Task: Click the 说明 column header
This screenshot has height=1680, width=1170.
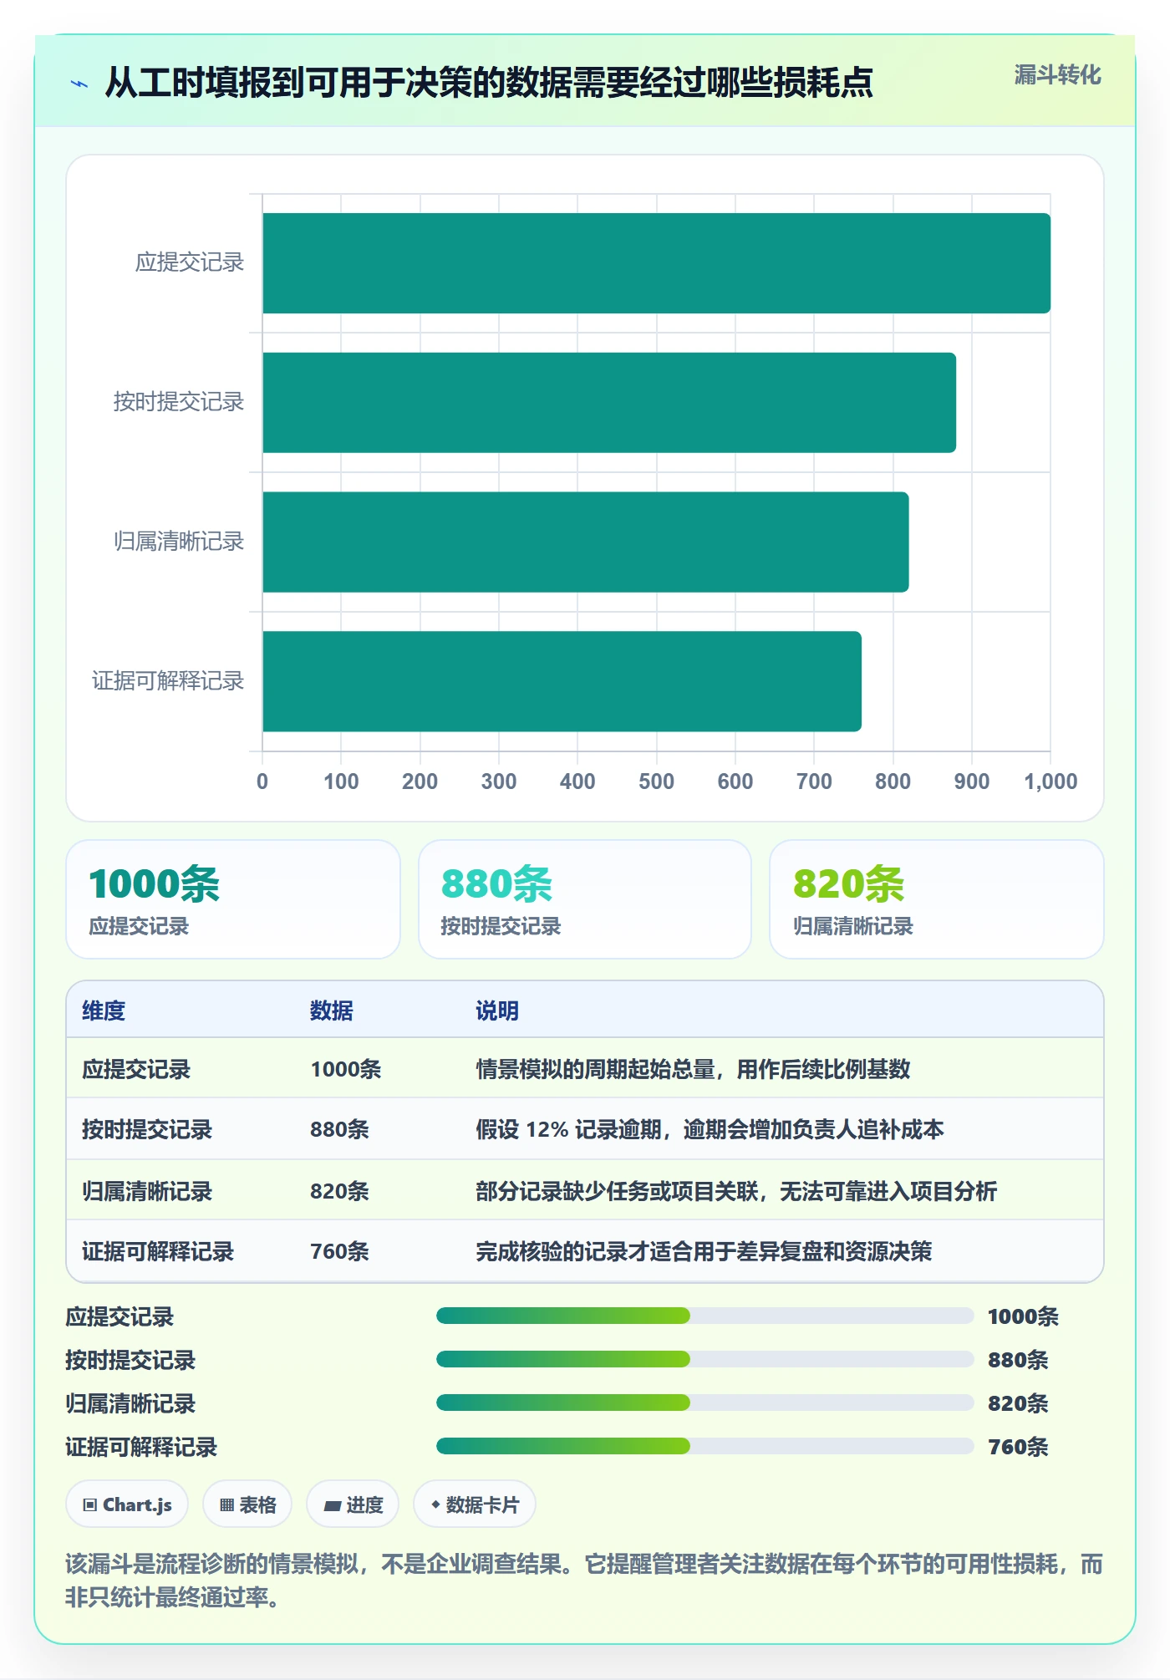Action: [x=497, y=1011]
